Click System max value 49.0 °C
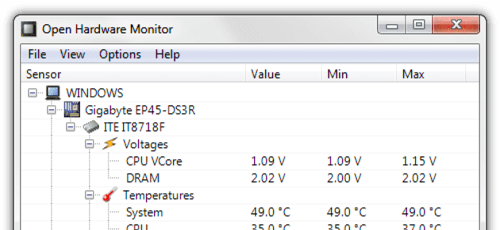This screenshot has height=230, width=500. 422,212
